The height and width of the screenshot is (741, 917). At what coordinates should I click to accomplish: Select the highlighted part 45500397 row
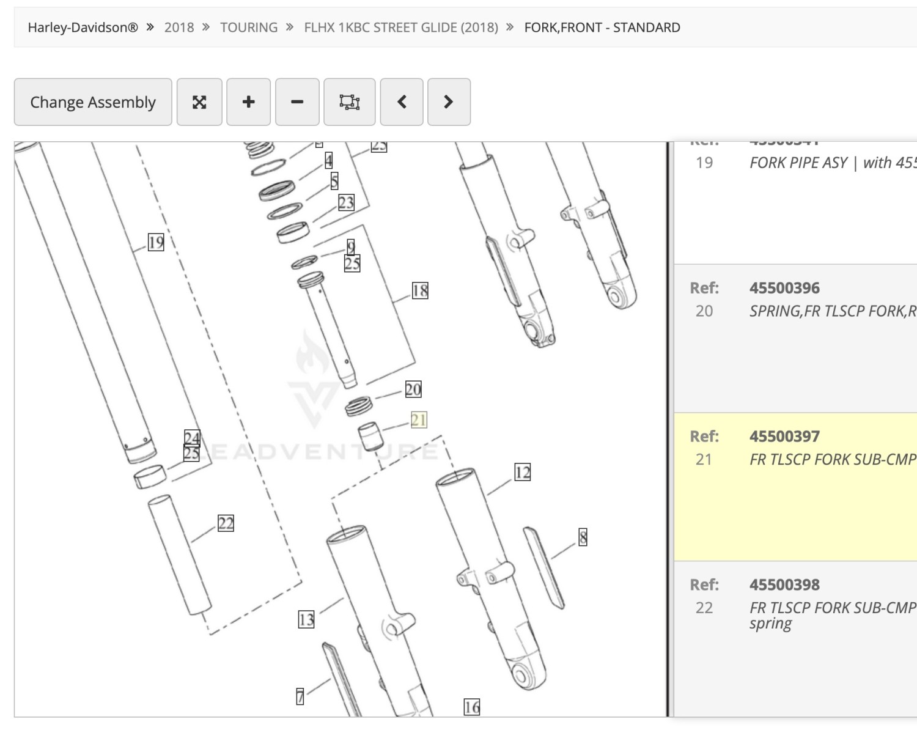point(795,487)
